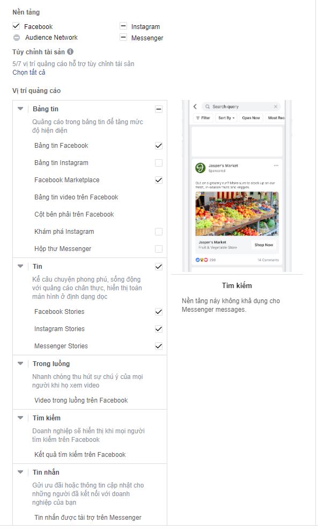
Task: Click the Shop Now button in the preview
Action: [x=264, y=245]
